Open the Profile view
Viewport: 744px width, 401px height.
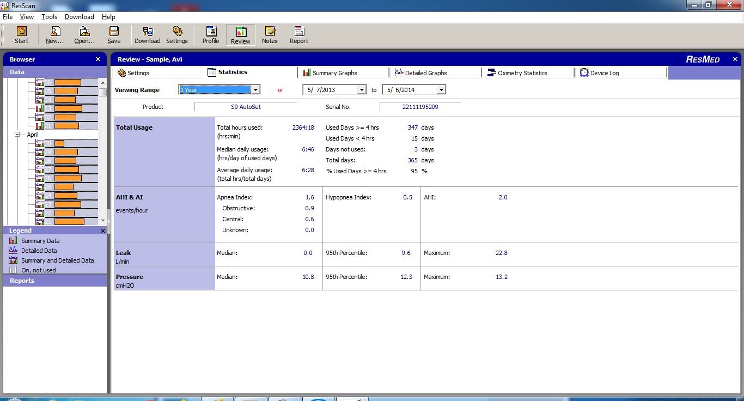[211, 35]
